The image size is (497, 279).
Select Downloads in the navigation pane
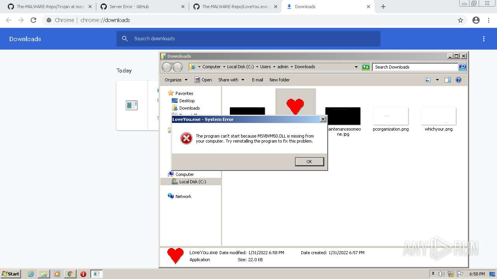[x=189, y=108]
